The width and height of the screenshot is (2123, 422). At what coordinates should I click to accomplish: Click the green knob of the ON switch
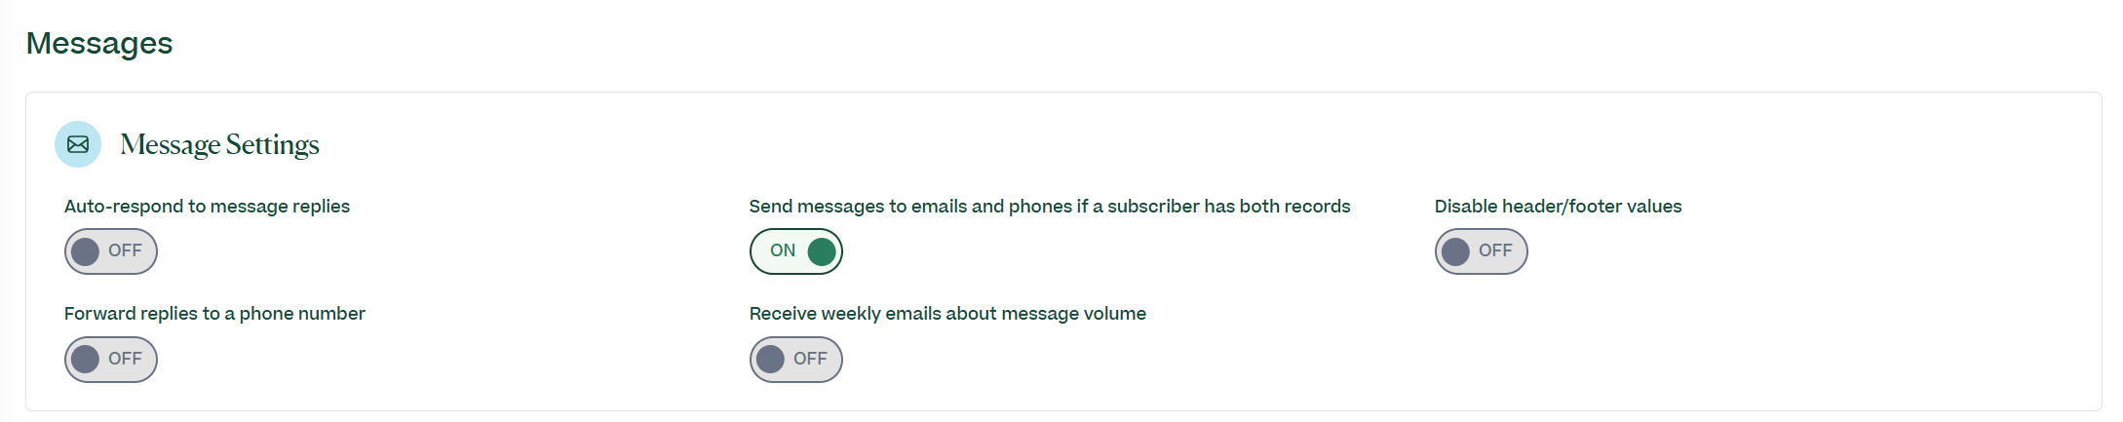pos(822,251)
